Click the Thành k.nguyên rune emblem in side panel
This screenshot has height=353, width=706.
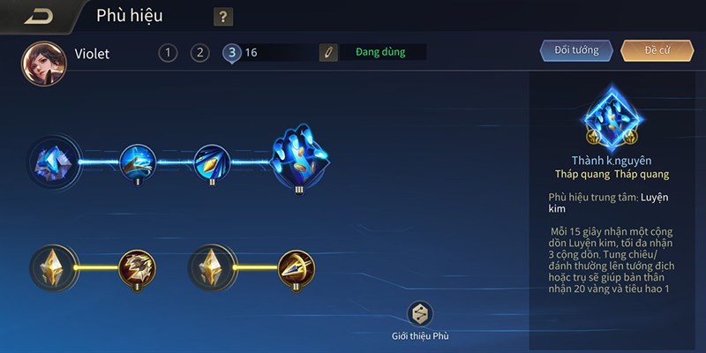[612, 118]
